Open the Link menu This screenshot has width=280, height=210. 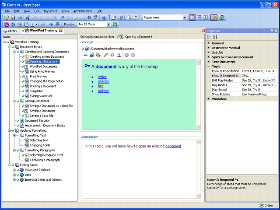click(x=37, y=11)
